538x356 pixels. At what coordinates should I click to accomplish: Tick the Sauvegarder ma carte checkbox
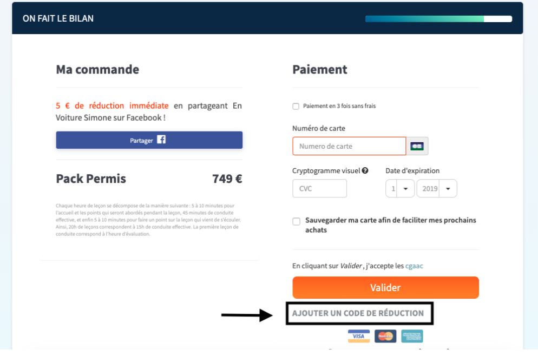pyautogui.click(x=297, y=221)
